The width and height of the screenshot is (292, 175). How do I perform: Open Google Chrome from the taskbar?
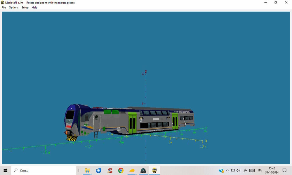pyautogui.click(x=121, y=170)
